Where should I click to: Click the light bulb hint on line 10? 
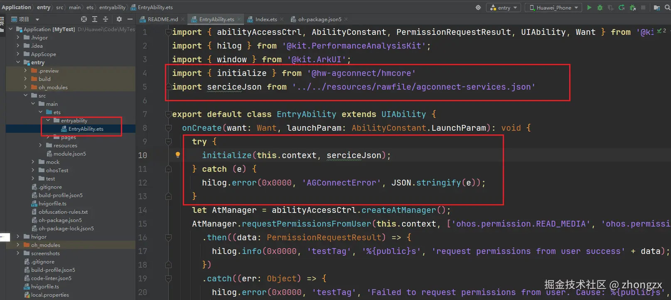point(178,155)
